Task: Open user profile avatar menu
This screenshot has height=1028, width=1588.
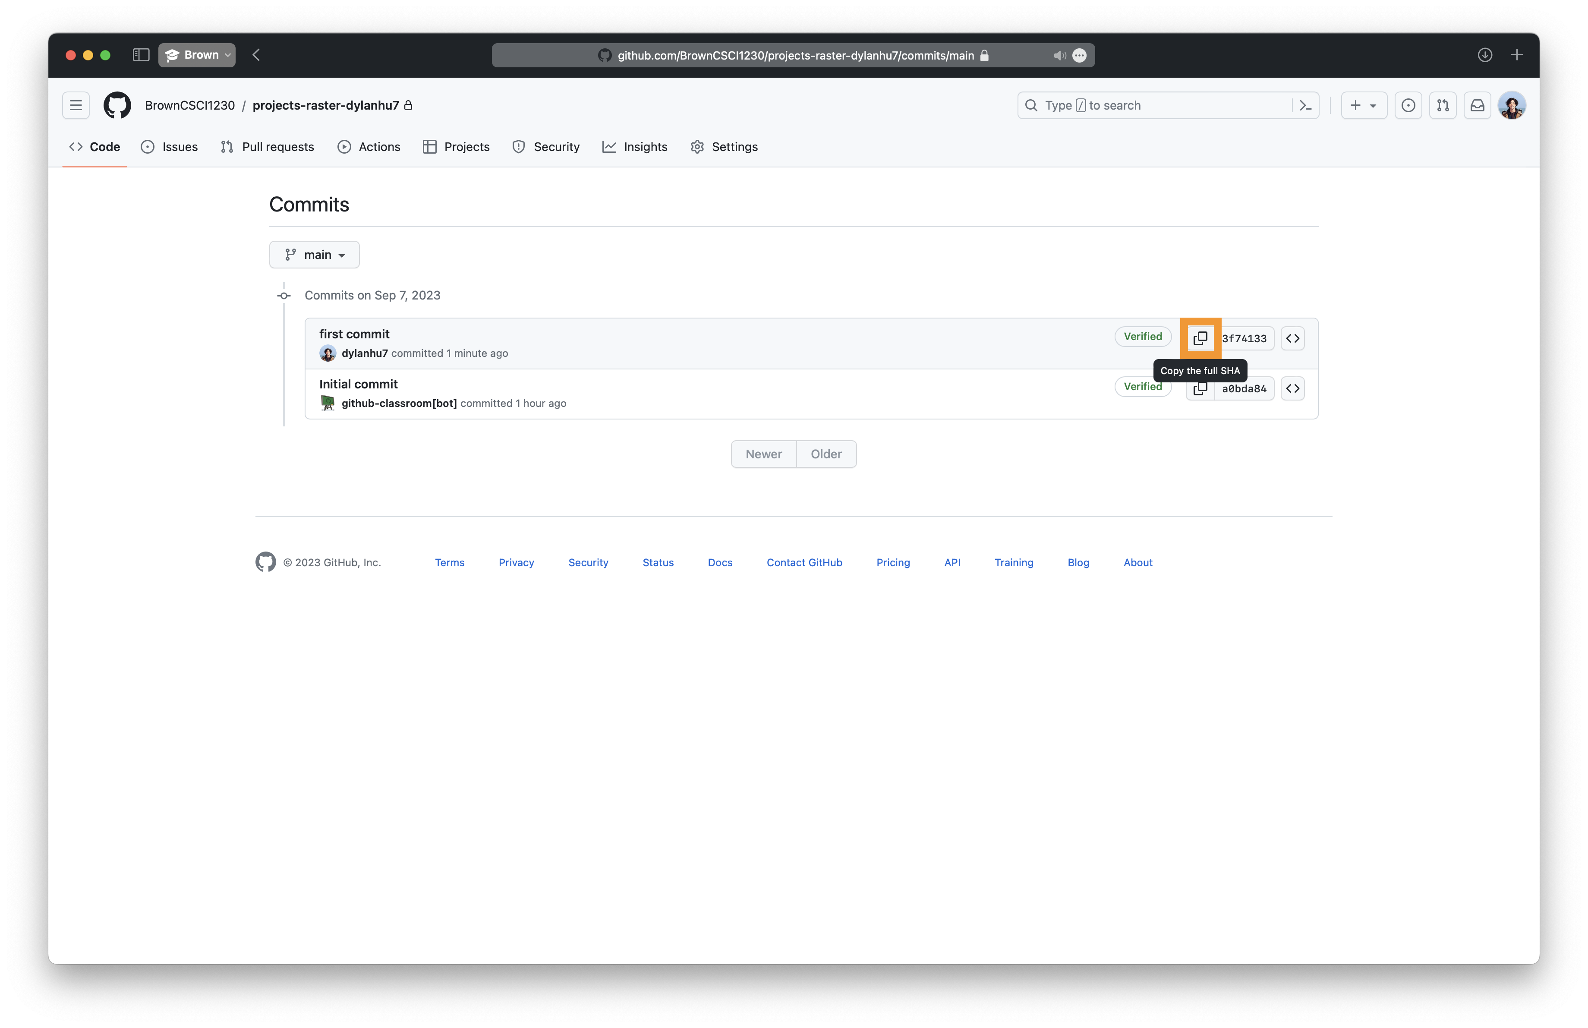Action: pos(1511,105)
